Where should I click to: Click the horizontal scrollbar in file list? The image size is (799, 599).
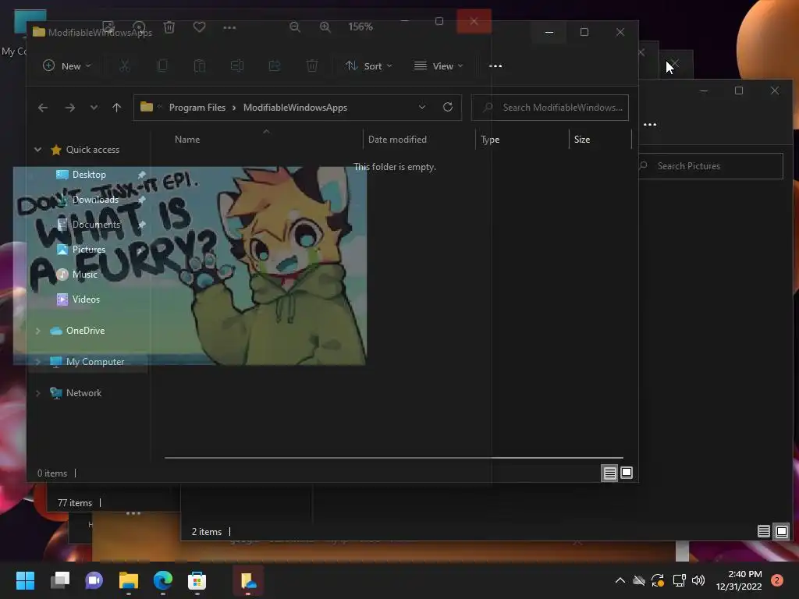click(x=393, y=458)
